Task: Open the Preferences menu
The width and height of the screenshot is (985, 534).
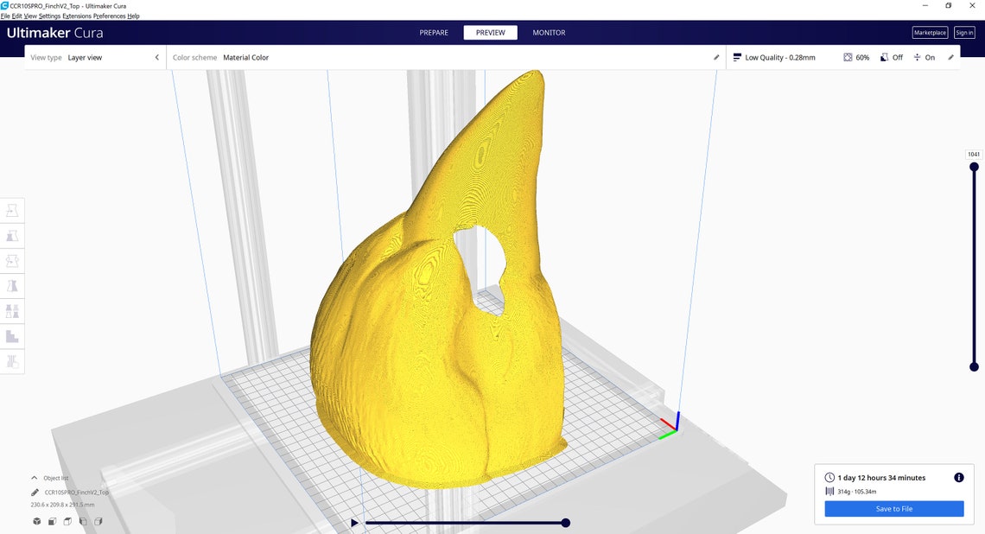Action: point(110,16)
